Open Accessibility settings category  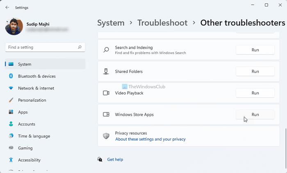pos(45,160)
